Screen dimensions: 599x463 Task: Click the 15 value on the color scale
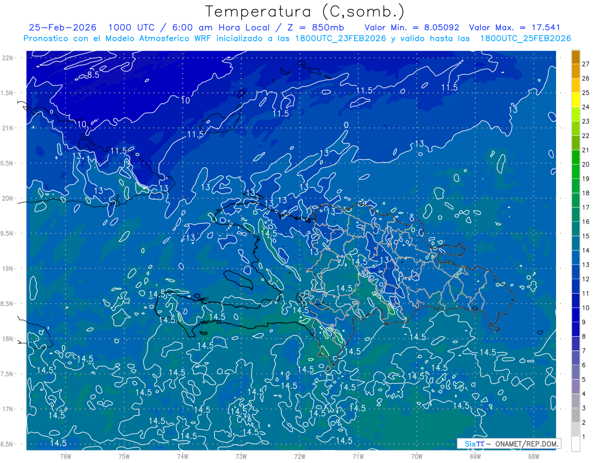(x=586, y=236)
